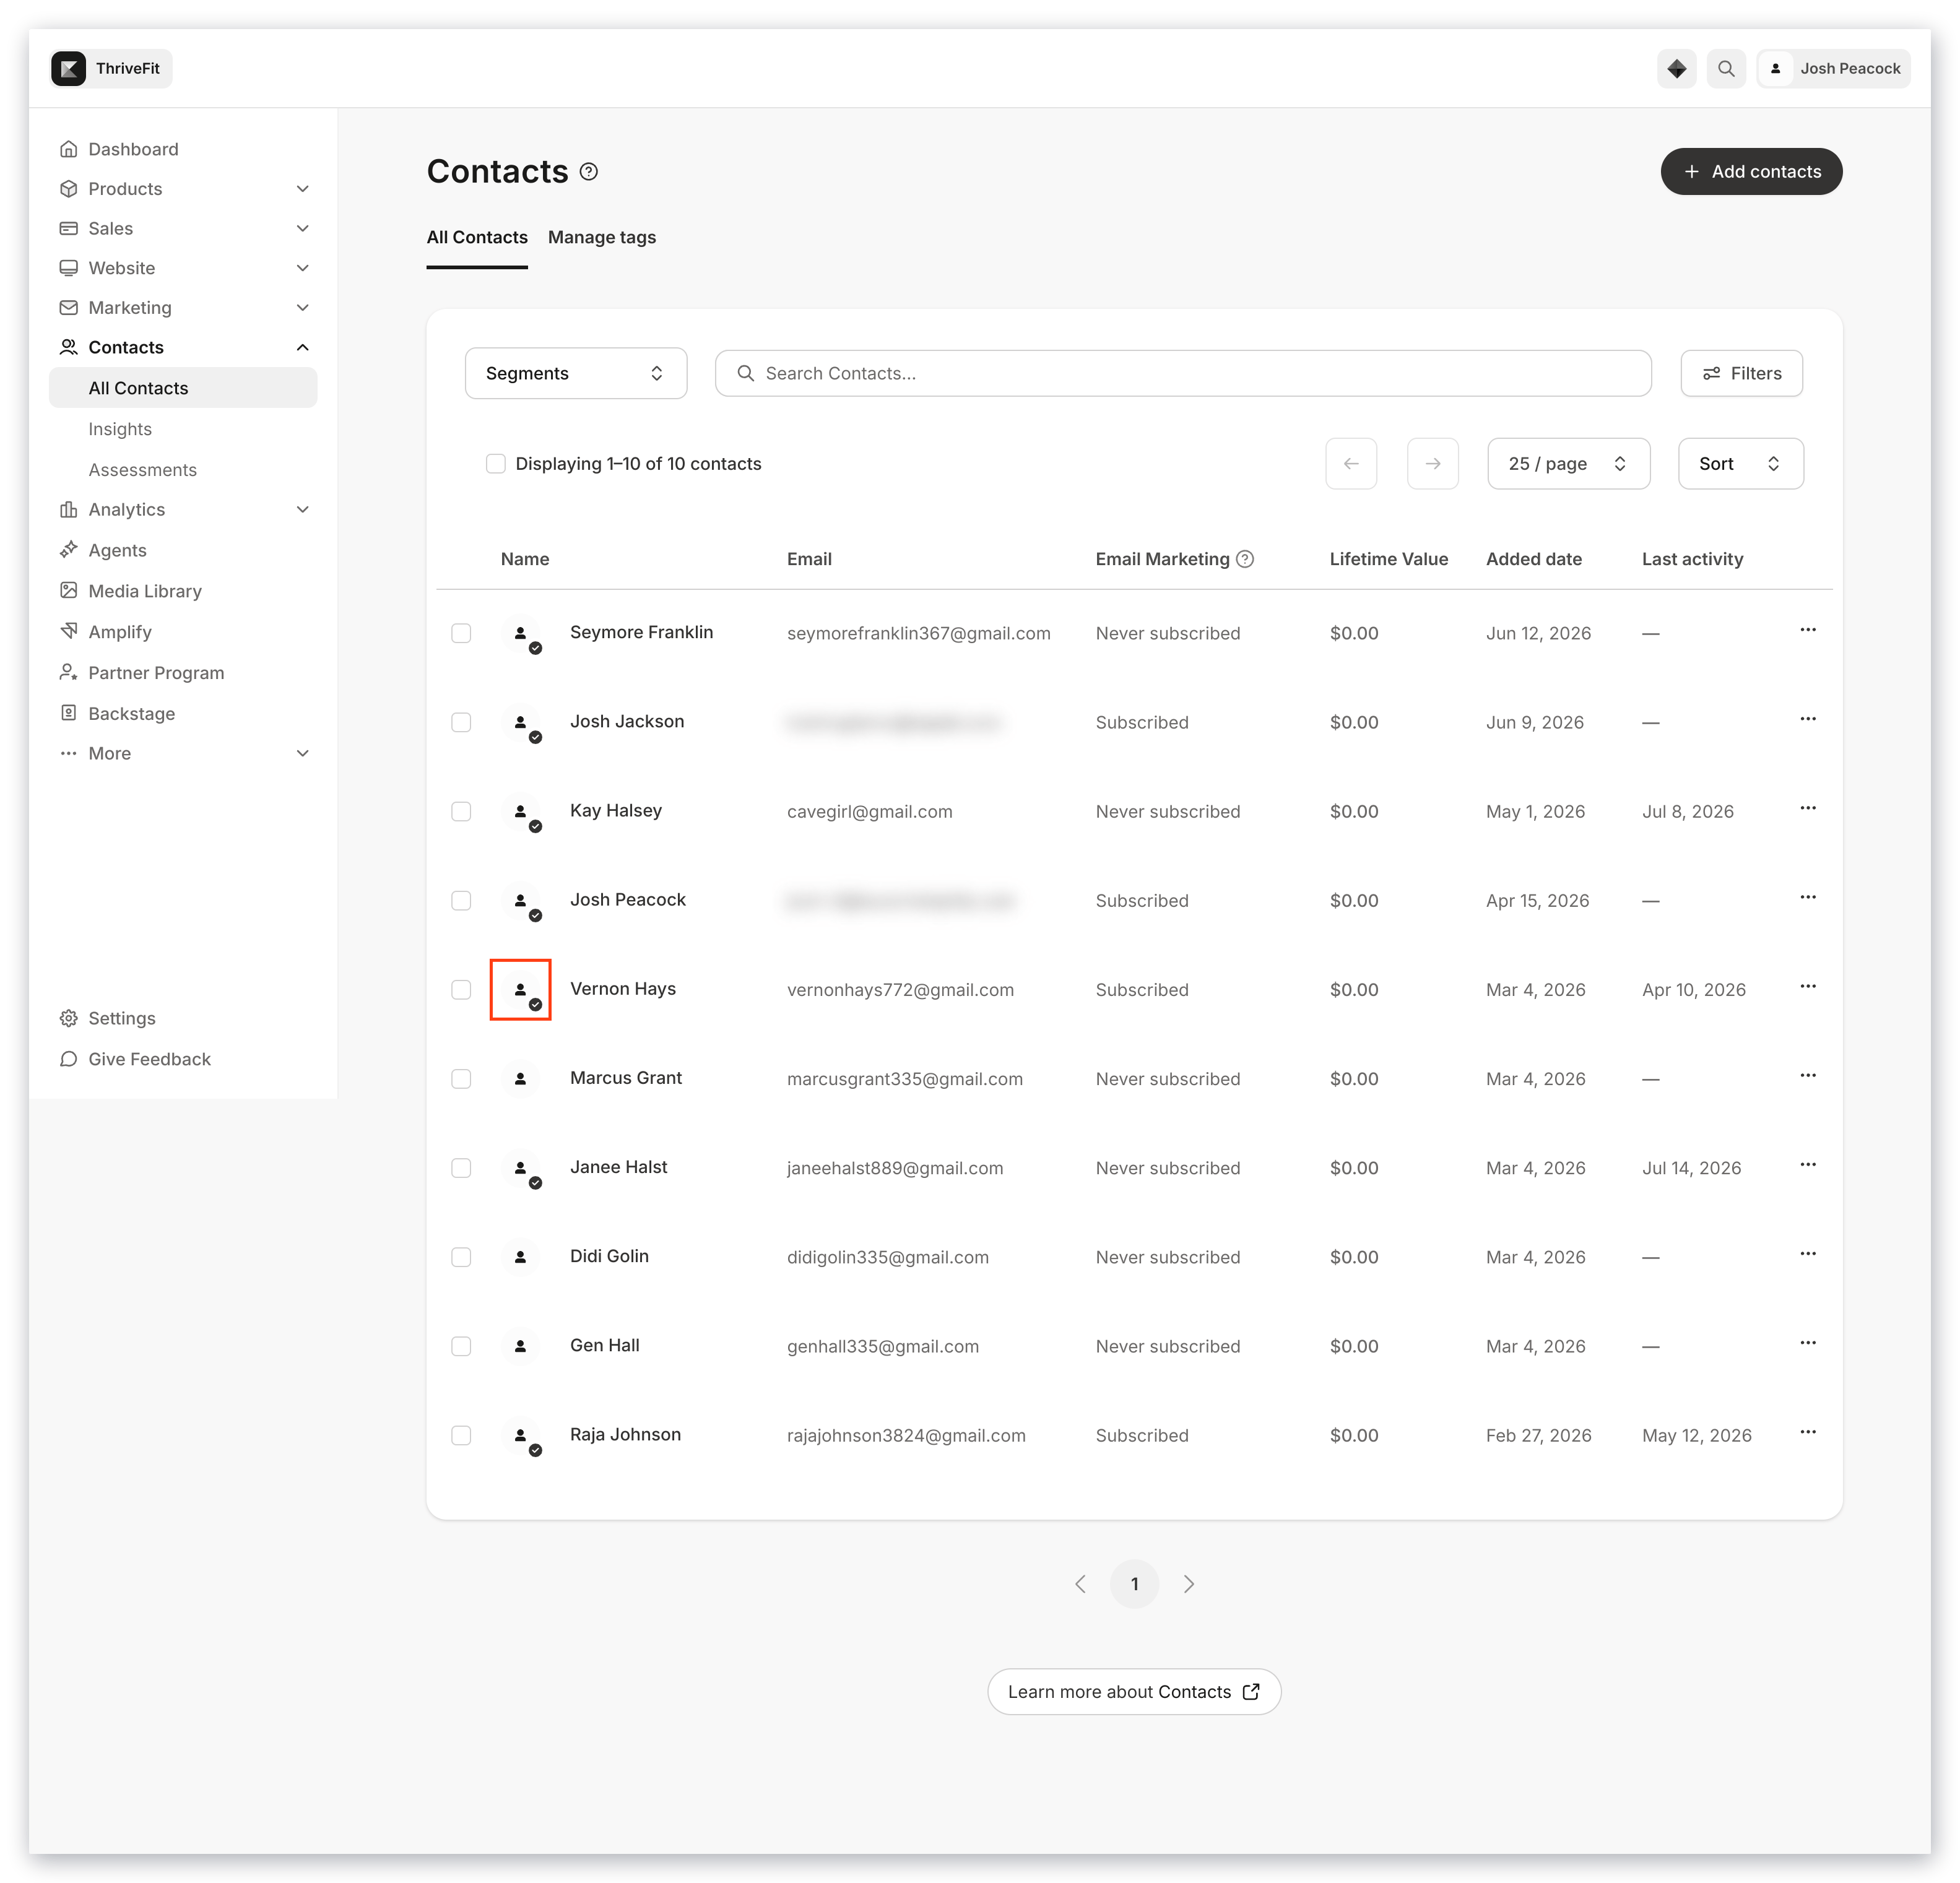Image resolution: width=1960 pixels, height=1883 pixels.
Task: Open actions menu for Marcus Grant
Action: click(x=1808, y=1076)
